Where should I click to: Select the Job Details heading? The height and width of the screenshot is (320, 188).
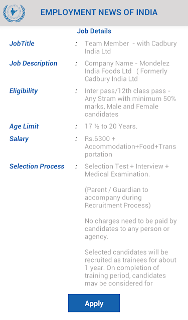(94, 31)
